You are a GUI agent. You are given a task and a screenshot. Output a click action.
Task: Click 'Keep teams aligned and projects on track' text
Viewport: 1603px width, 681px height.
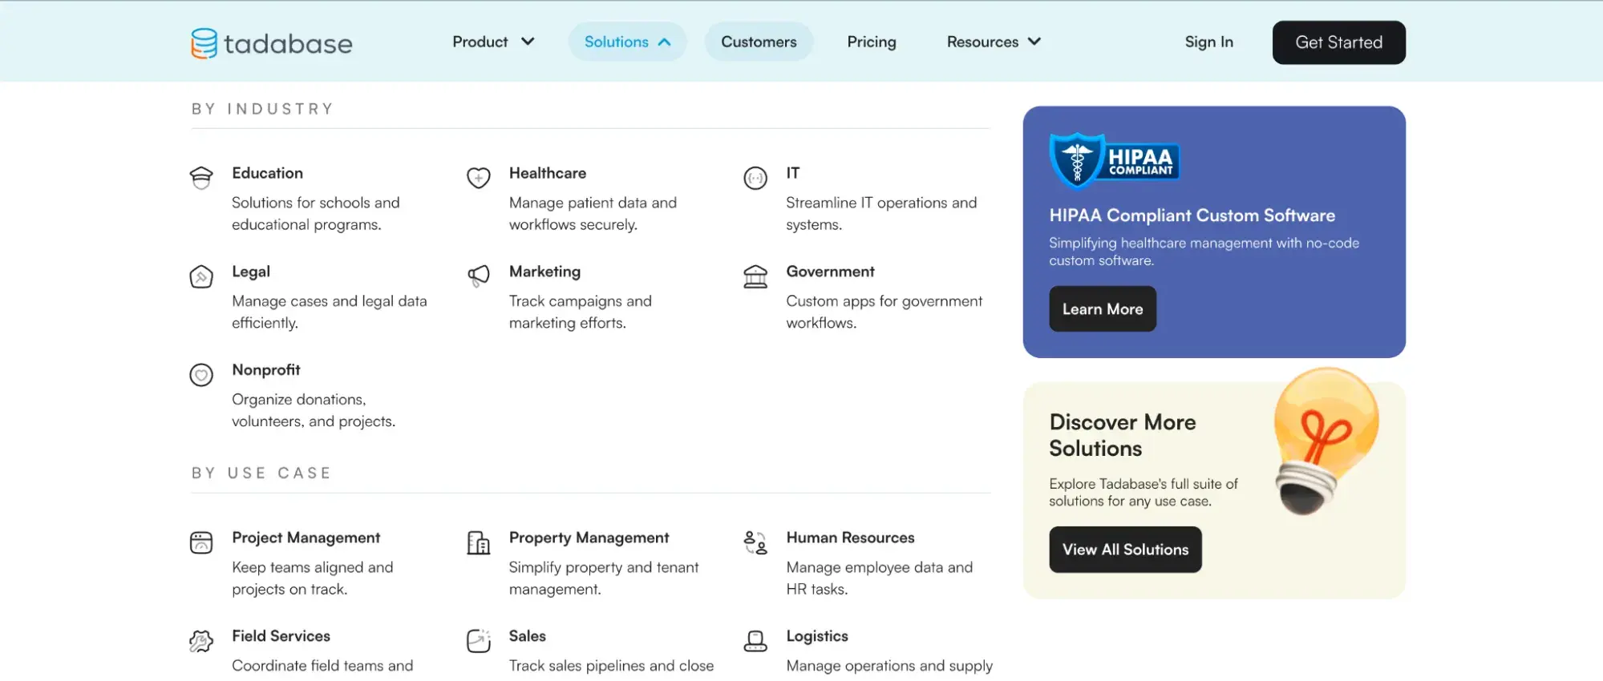click(312, 578)
